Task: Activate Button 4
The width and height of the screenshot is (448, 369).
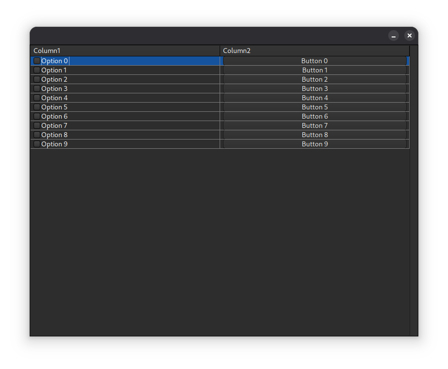Action: pos(314,98)
